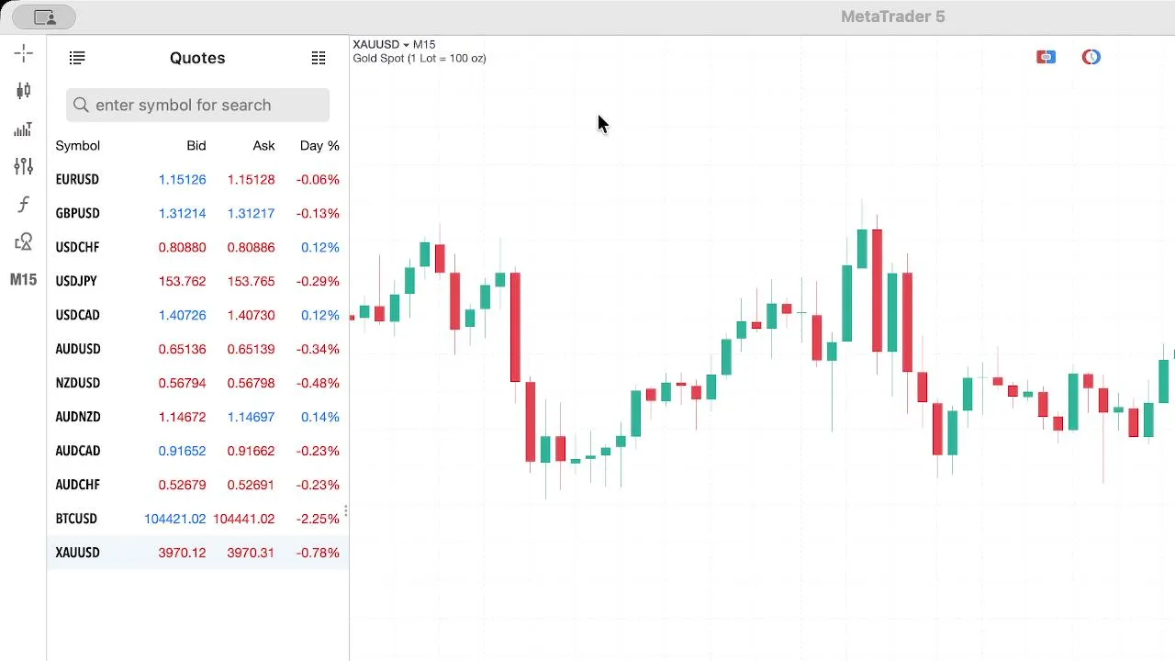Viewport: 1175px width, 661px height.
Task: Switch Quotes to table grid view
Action: pyautogui.click(x=319, y=58)
